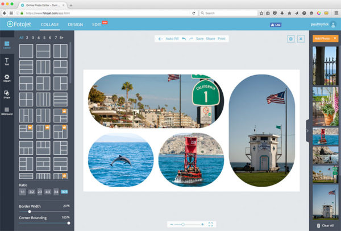Choose the four horizontal rows layout template

coord(60,99)
